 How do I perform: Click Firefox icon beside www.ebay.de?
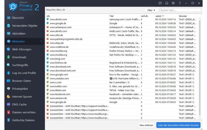(x=48, y=43)
